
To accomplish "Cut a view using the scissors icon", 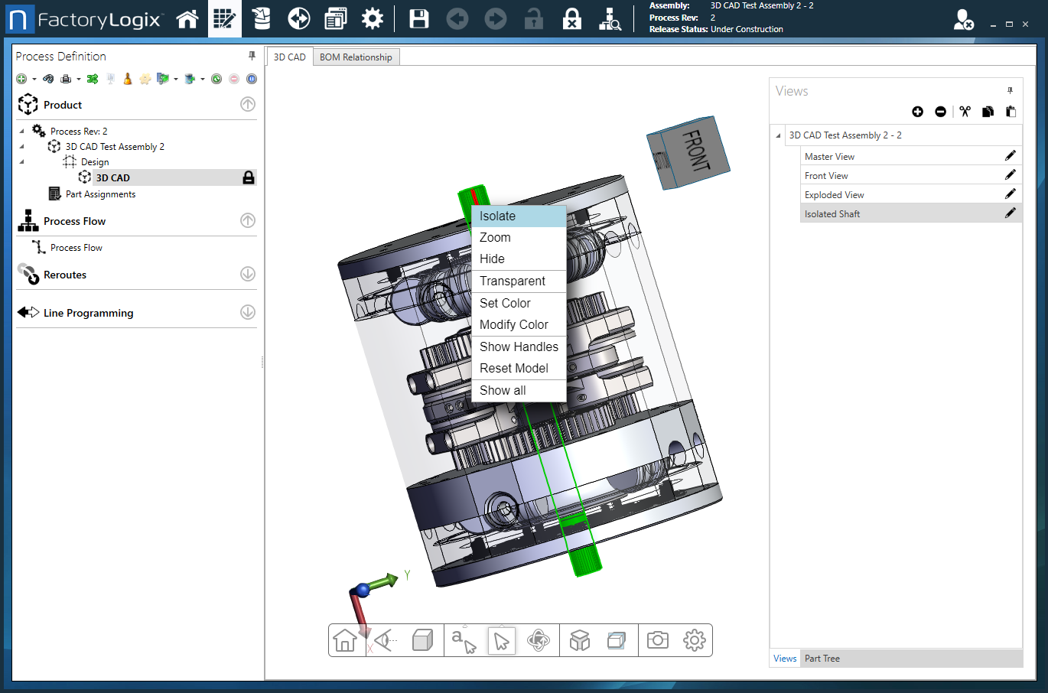I will tap(965, 112).
